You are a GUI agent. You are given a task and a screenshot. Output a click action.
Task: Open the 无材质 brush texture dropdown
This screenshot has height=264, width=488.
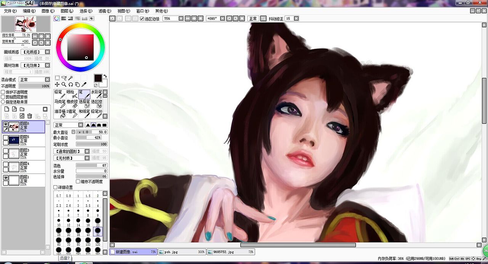[x=87, y=158]
